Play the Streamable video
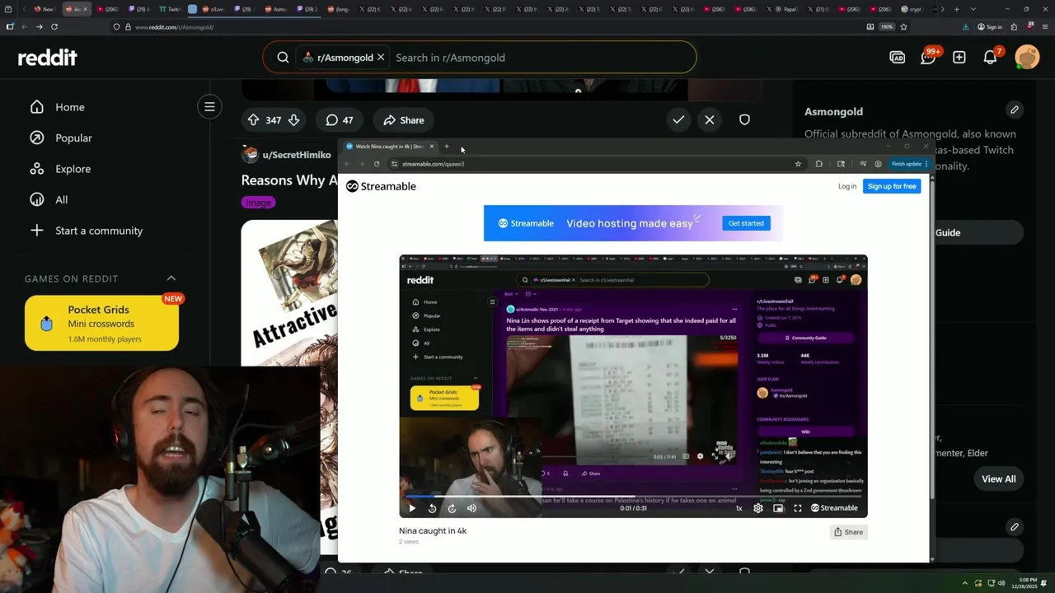 [x=412, y=508]
